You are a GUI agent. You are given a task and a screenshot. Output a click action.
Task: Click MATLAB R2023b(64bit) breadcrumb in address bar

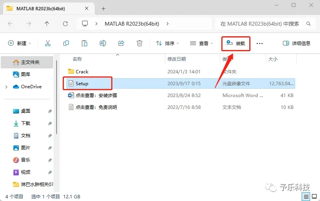click(132, 24)
